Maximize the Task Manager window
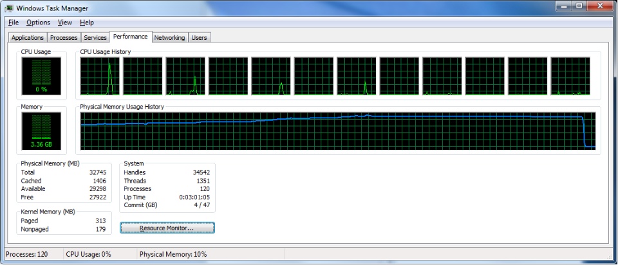Viewport: 618px width, 265px height. point(579,6)
